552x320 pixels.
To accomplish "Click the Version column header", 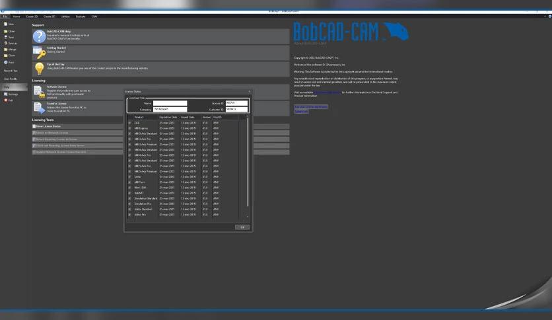I will [x=207, y=118].
